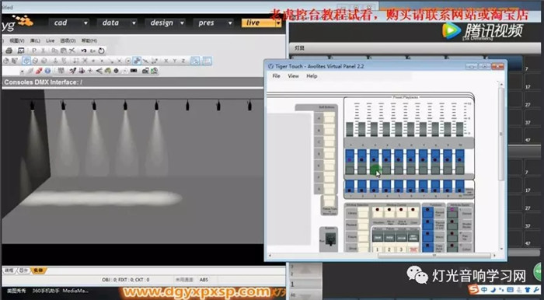Click the first preset playback fader
544x300 pixels.
(350, 129)
